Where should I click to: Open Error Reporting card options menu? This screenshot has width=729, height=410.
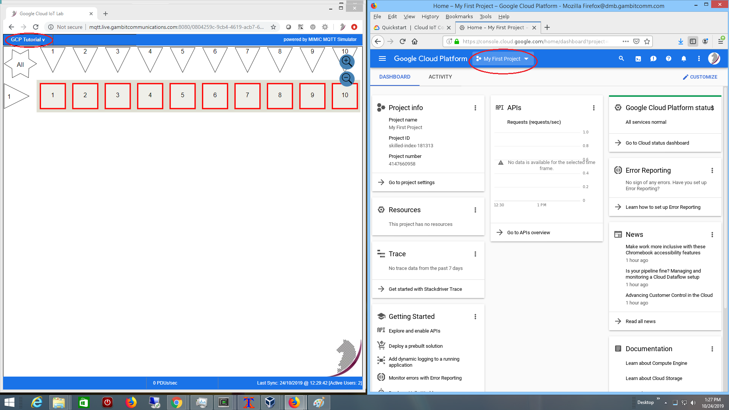(712, 170)
